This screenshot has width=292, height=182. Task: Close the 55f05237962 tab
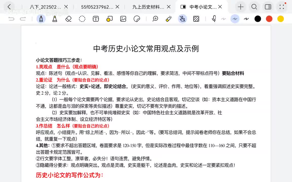coord(117,7)
